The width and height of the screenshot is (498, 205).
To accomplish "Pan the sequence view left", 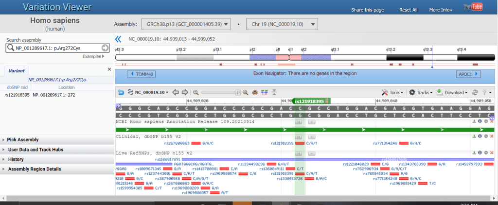I will pos(176,92).
